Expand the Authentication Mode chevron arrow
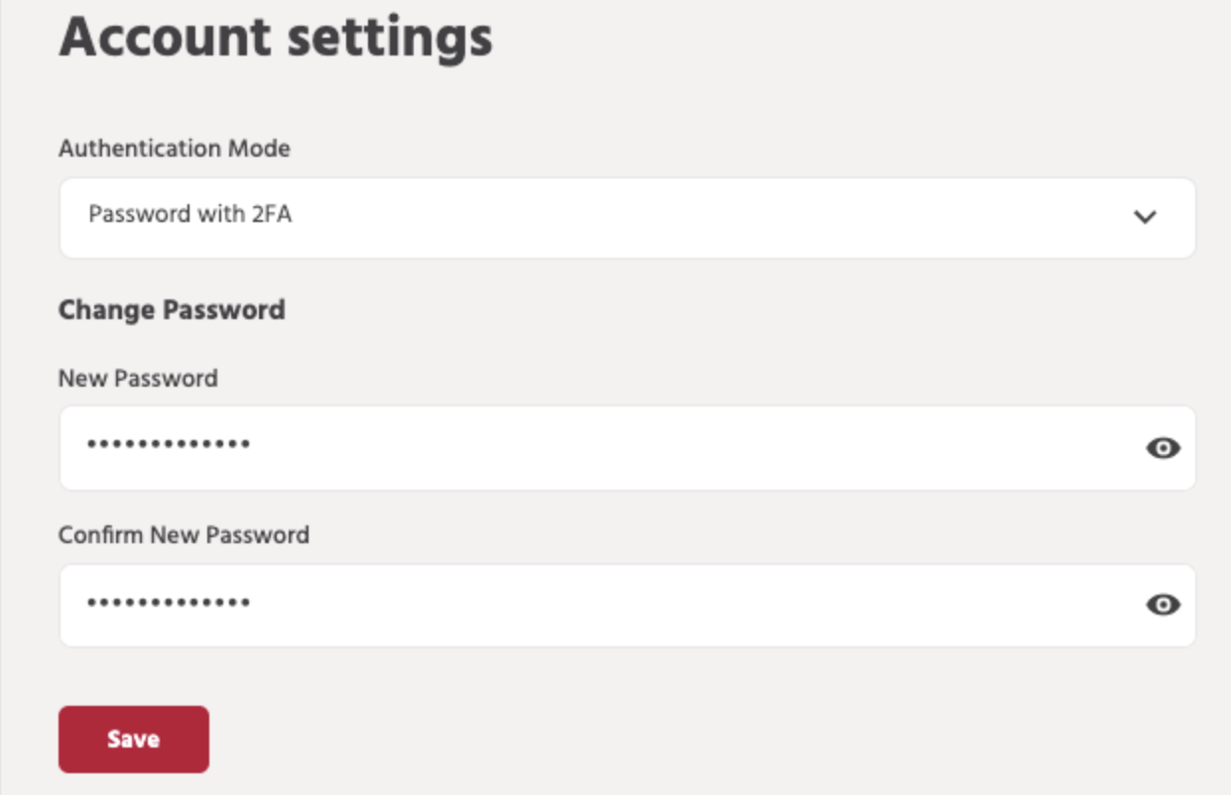1232x795 pixels. pyautogui.click(x=1145, y=217)
